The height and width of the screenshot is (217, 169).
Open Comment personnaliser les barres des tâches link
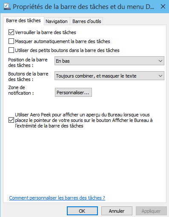57,198
